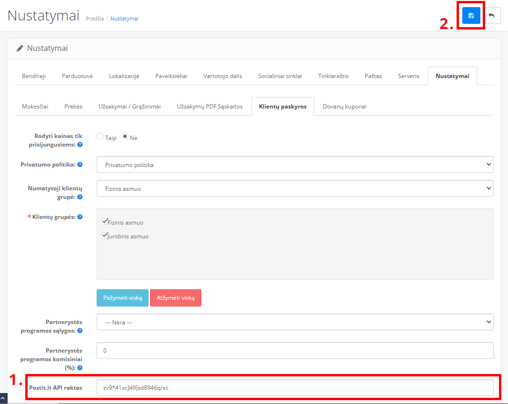Viewport: 508px width, 404px height.
Task: Open the Privatumo politika dropdown
Action: coord(295,165)
